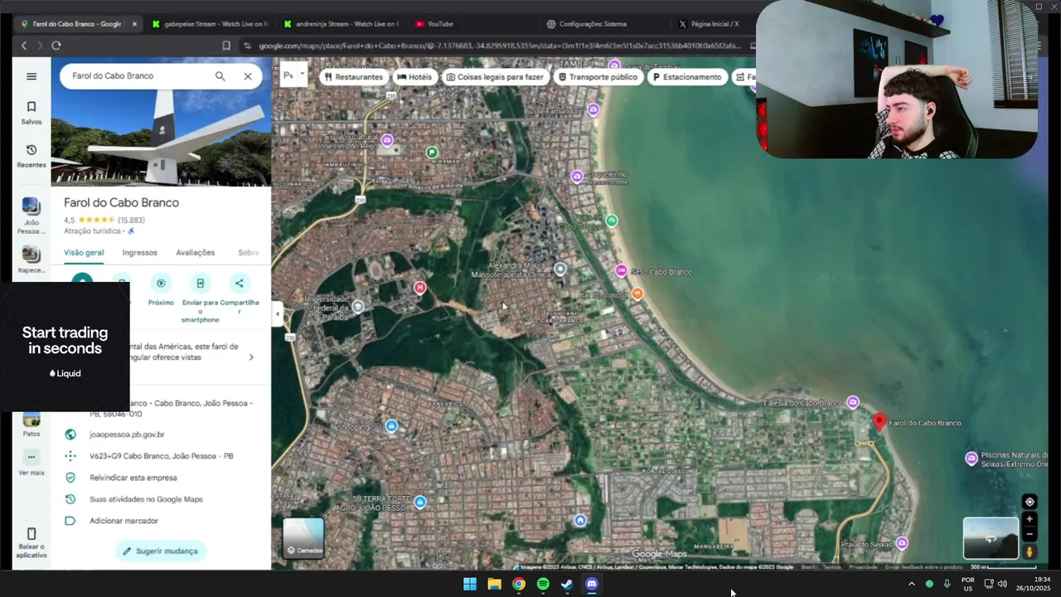
Task: Click the hospital H marker
Action: coord(419,288)
